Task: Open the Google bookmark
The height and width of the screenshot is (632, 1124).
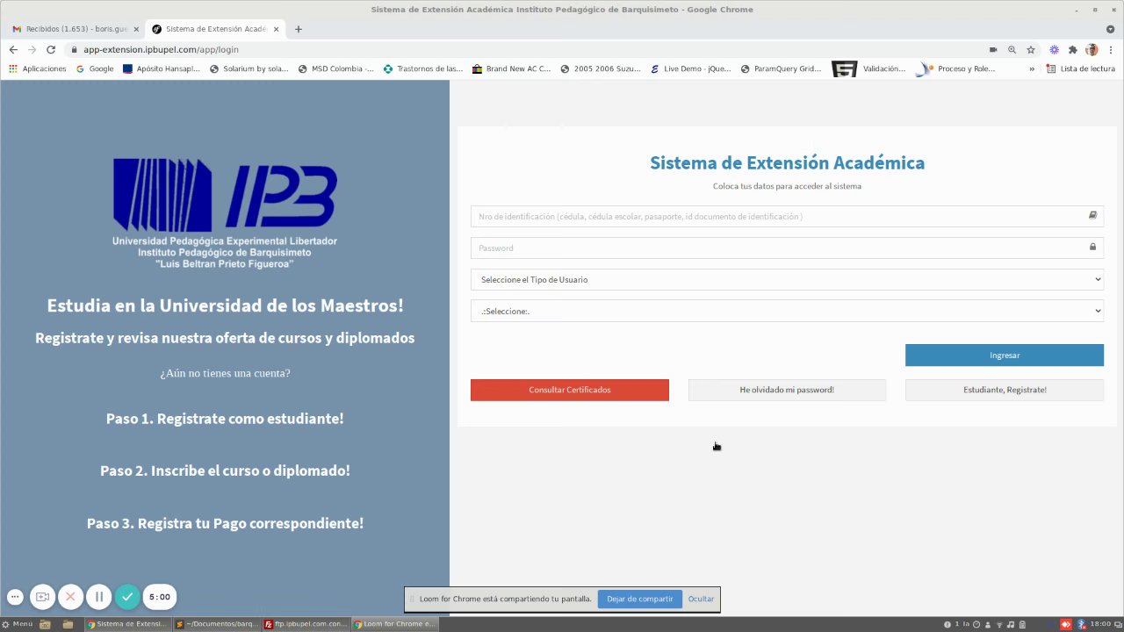Action: click(x=95, y=68)
